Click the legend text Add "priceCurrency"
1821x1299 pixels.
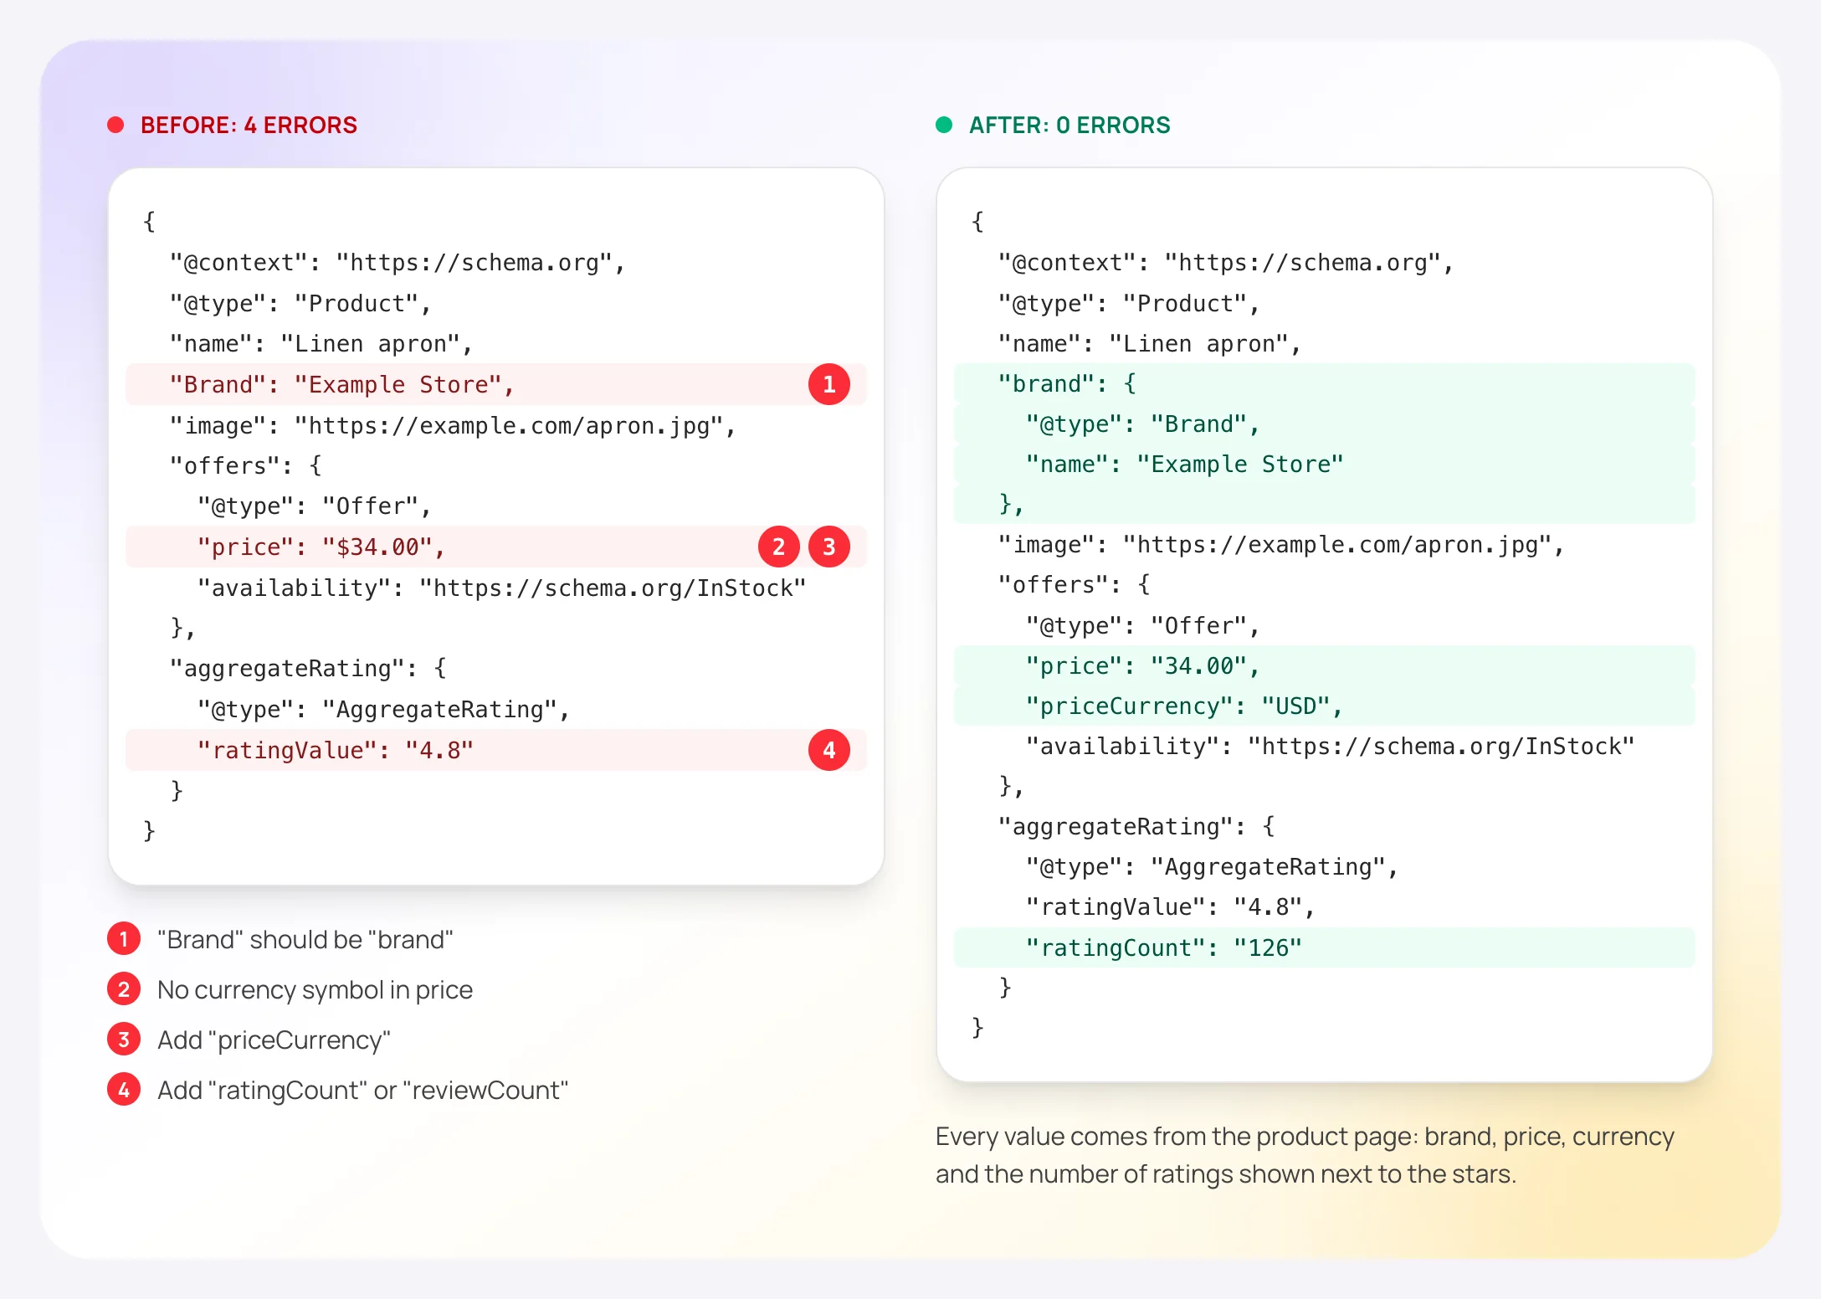tap(274, 1040)
